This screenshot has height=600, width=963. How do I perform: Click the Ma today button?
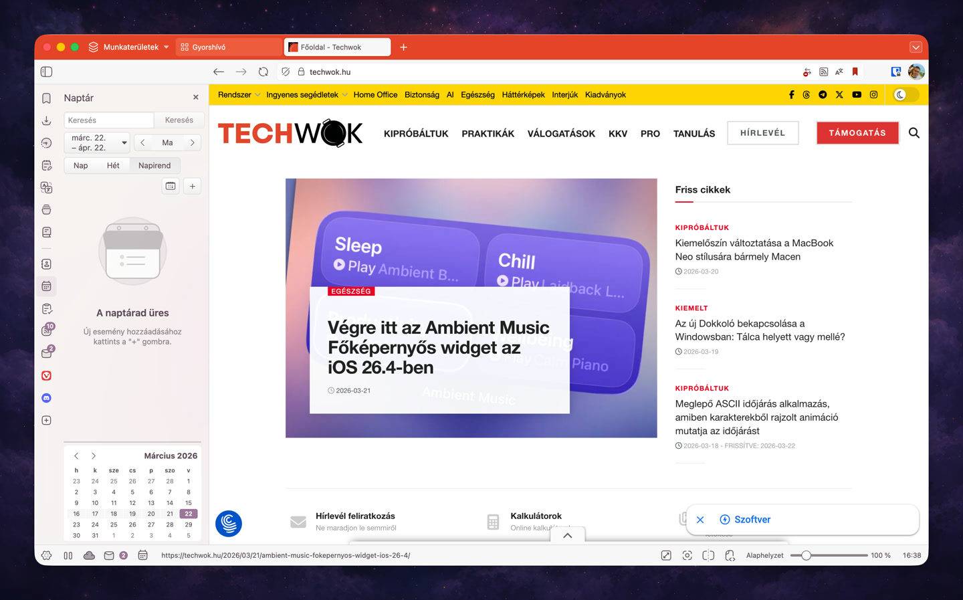167,142
